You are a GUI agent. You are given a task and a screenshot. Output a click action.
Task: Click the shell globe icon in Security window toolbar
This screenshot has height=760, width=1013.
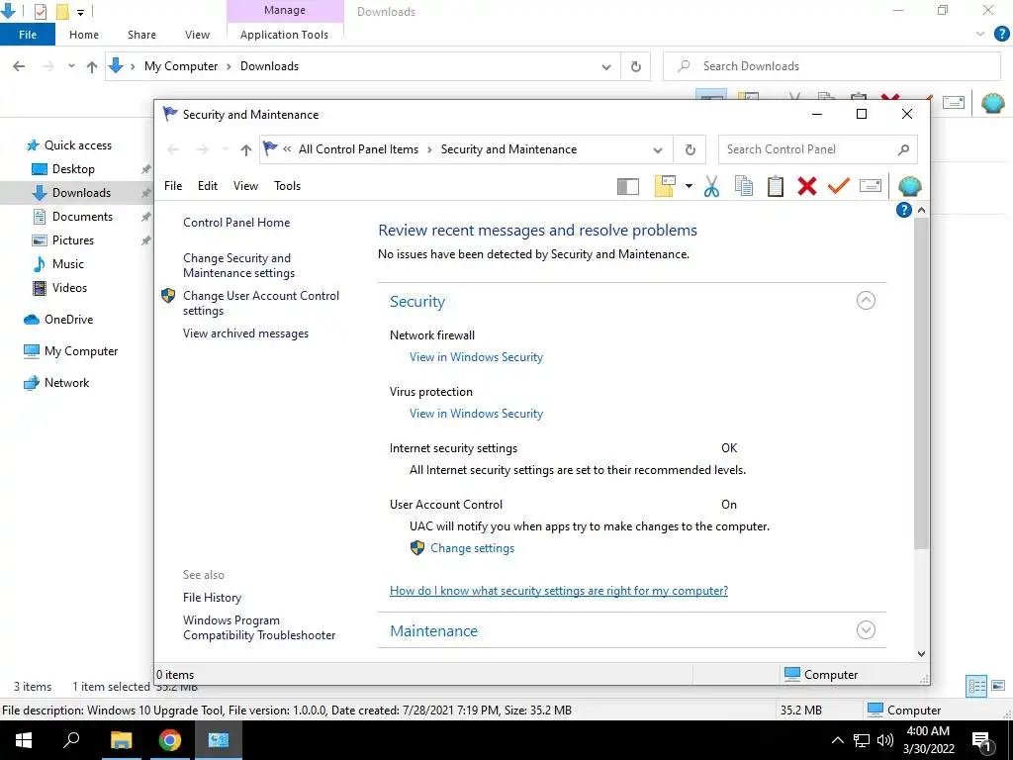[910, 186]
